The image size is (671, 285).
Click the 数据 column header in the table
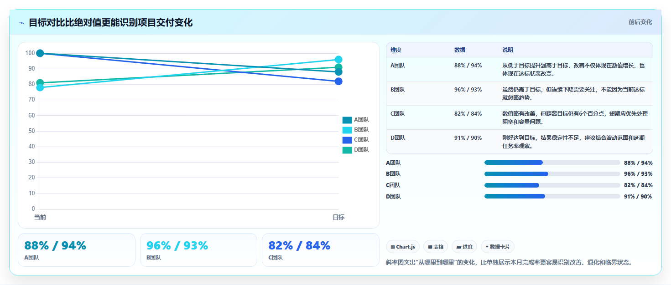tap(460, 50)
